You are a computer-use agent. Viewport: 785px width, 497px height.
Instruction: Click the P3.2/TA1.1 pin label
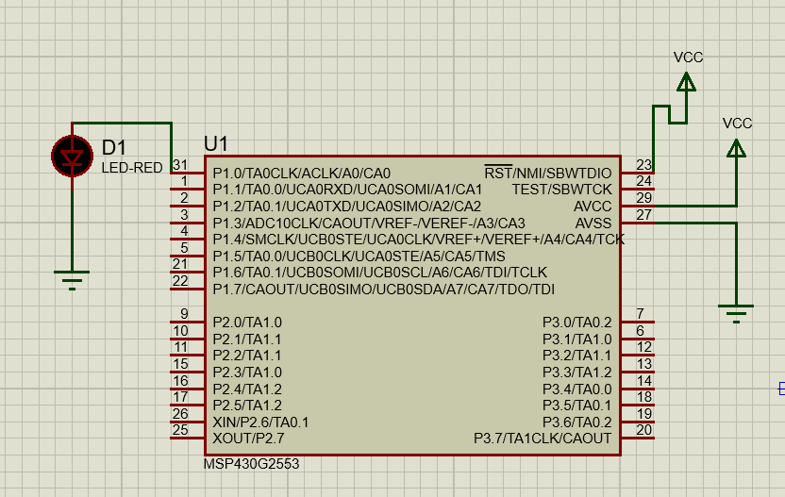[x=577, y=356]
